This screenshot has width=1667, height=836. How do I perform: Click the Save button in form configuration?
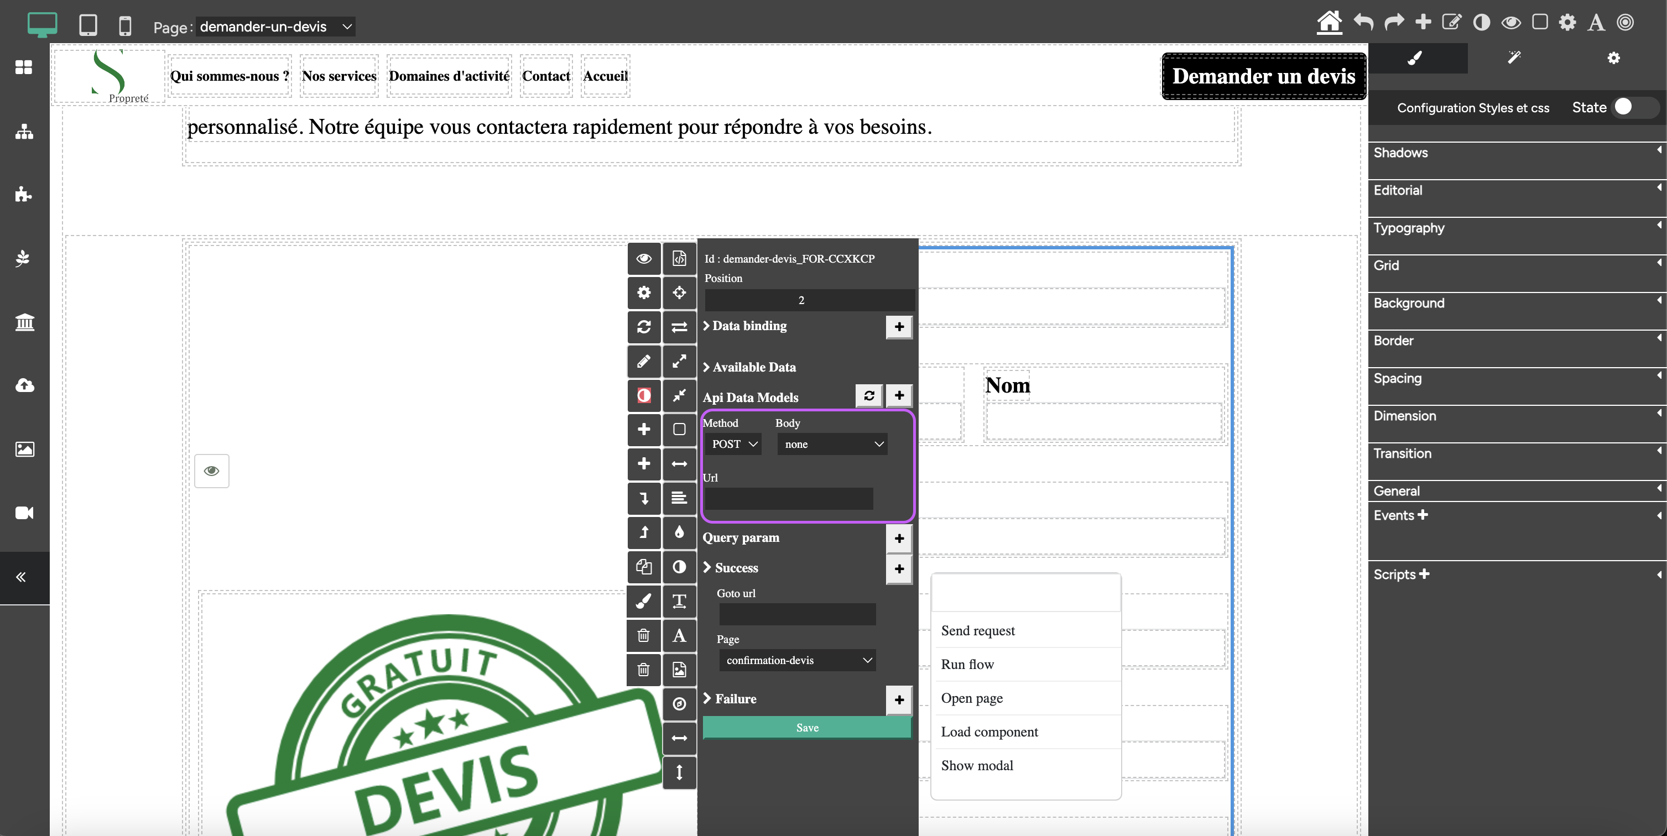click(808, 726)
